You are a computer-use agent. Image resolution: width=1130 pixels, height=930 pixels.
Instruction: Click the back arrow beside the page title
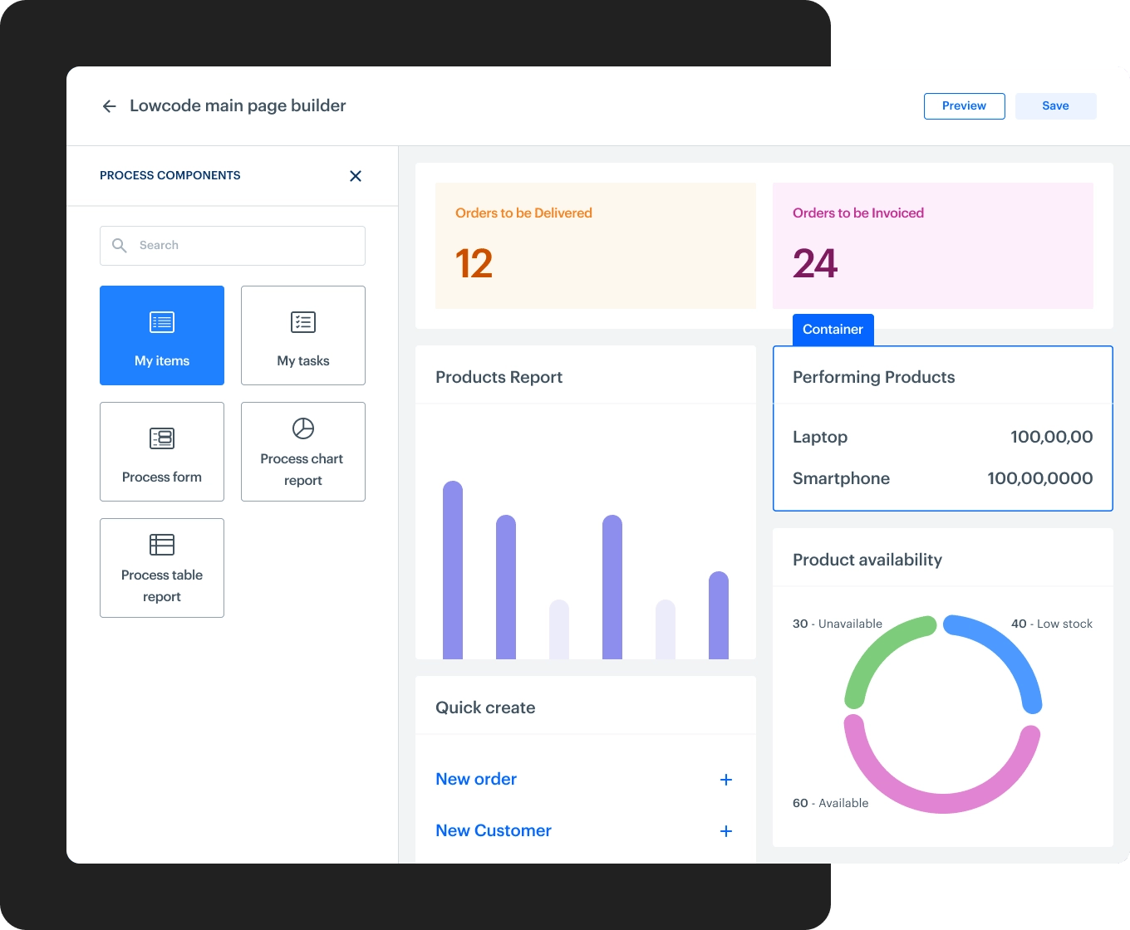109,106
